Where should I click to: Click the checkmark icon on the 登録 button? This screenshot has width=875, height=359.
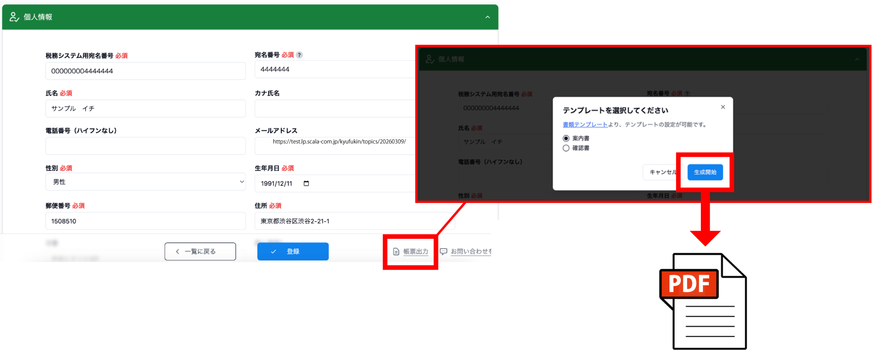(x=272, y=251)
